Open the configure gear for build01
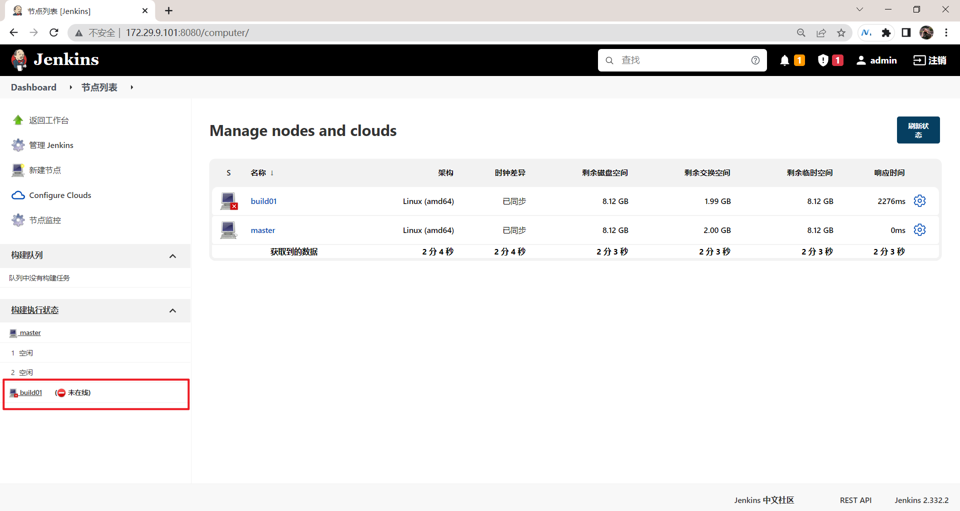The width and height of the screenshot is (960, 511). click(x=919, y=201)
